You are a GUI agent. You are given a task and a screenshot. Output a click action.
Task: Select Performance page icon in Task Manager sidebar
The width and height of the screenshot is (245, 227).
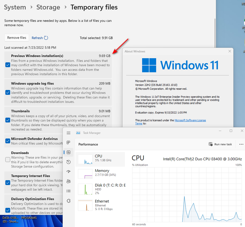pos(69,152)
